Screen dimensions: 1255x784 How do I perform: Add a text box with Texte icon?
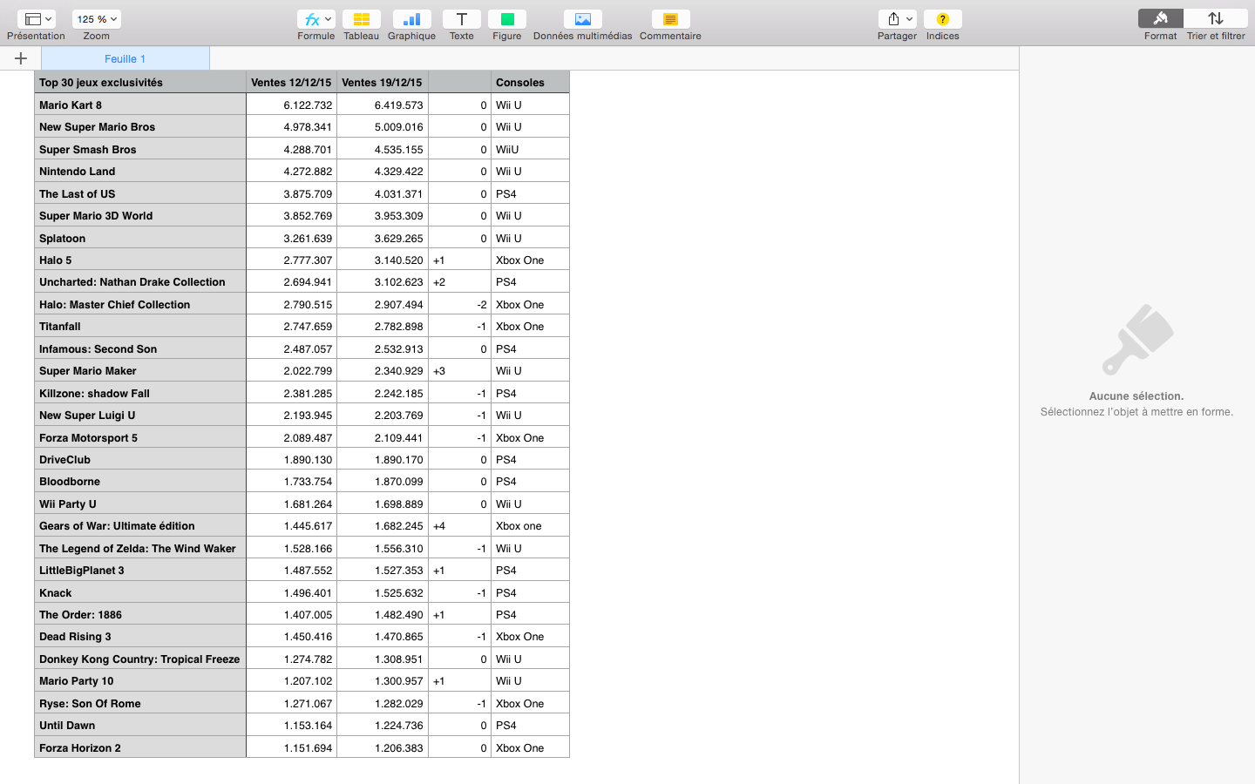(x=462, y=19)
